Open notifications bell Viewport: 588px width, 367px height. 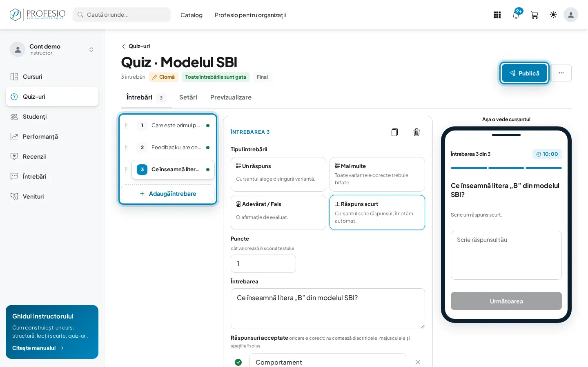pos(516,15)
